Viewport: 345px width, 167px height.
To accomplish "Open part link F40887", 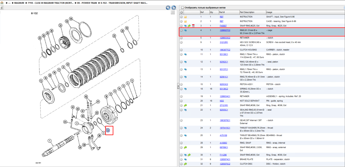I will pyautogui.click(x=223, y=26).
